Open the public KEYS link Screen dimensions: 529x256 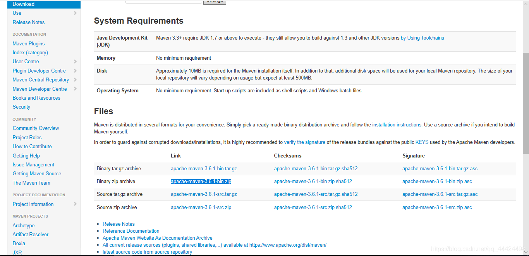422,142
